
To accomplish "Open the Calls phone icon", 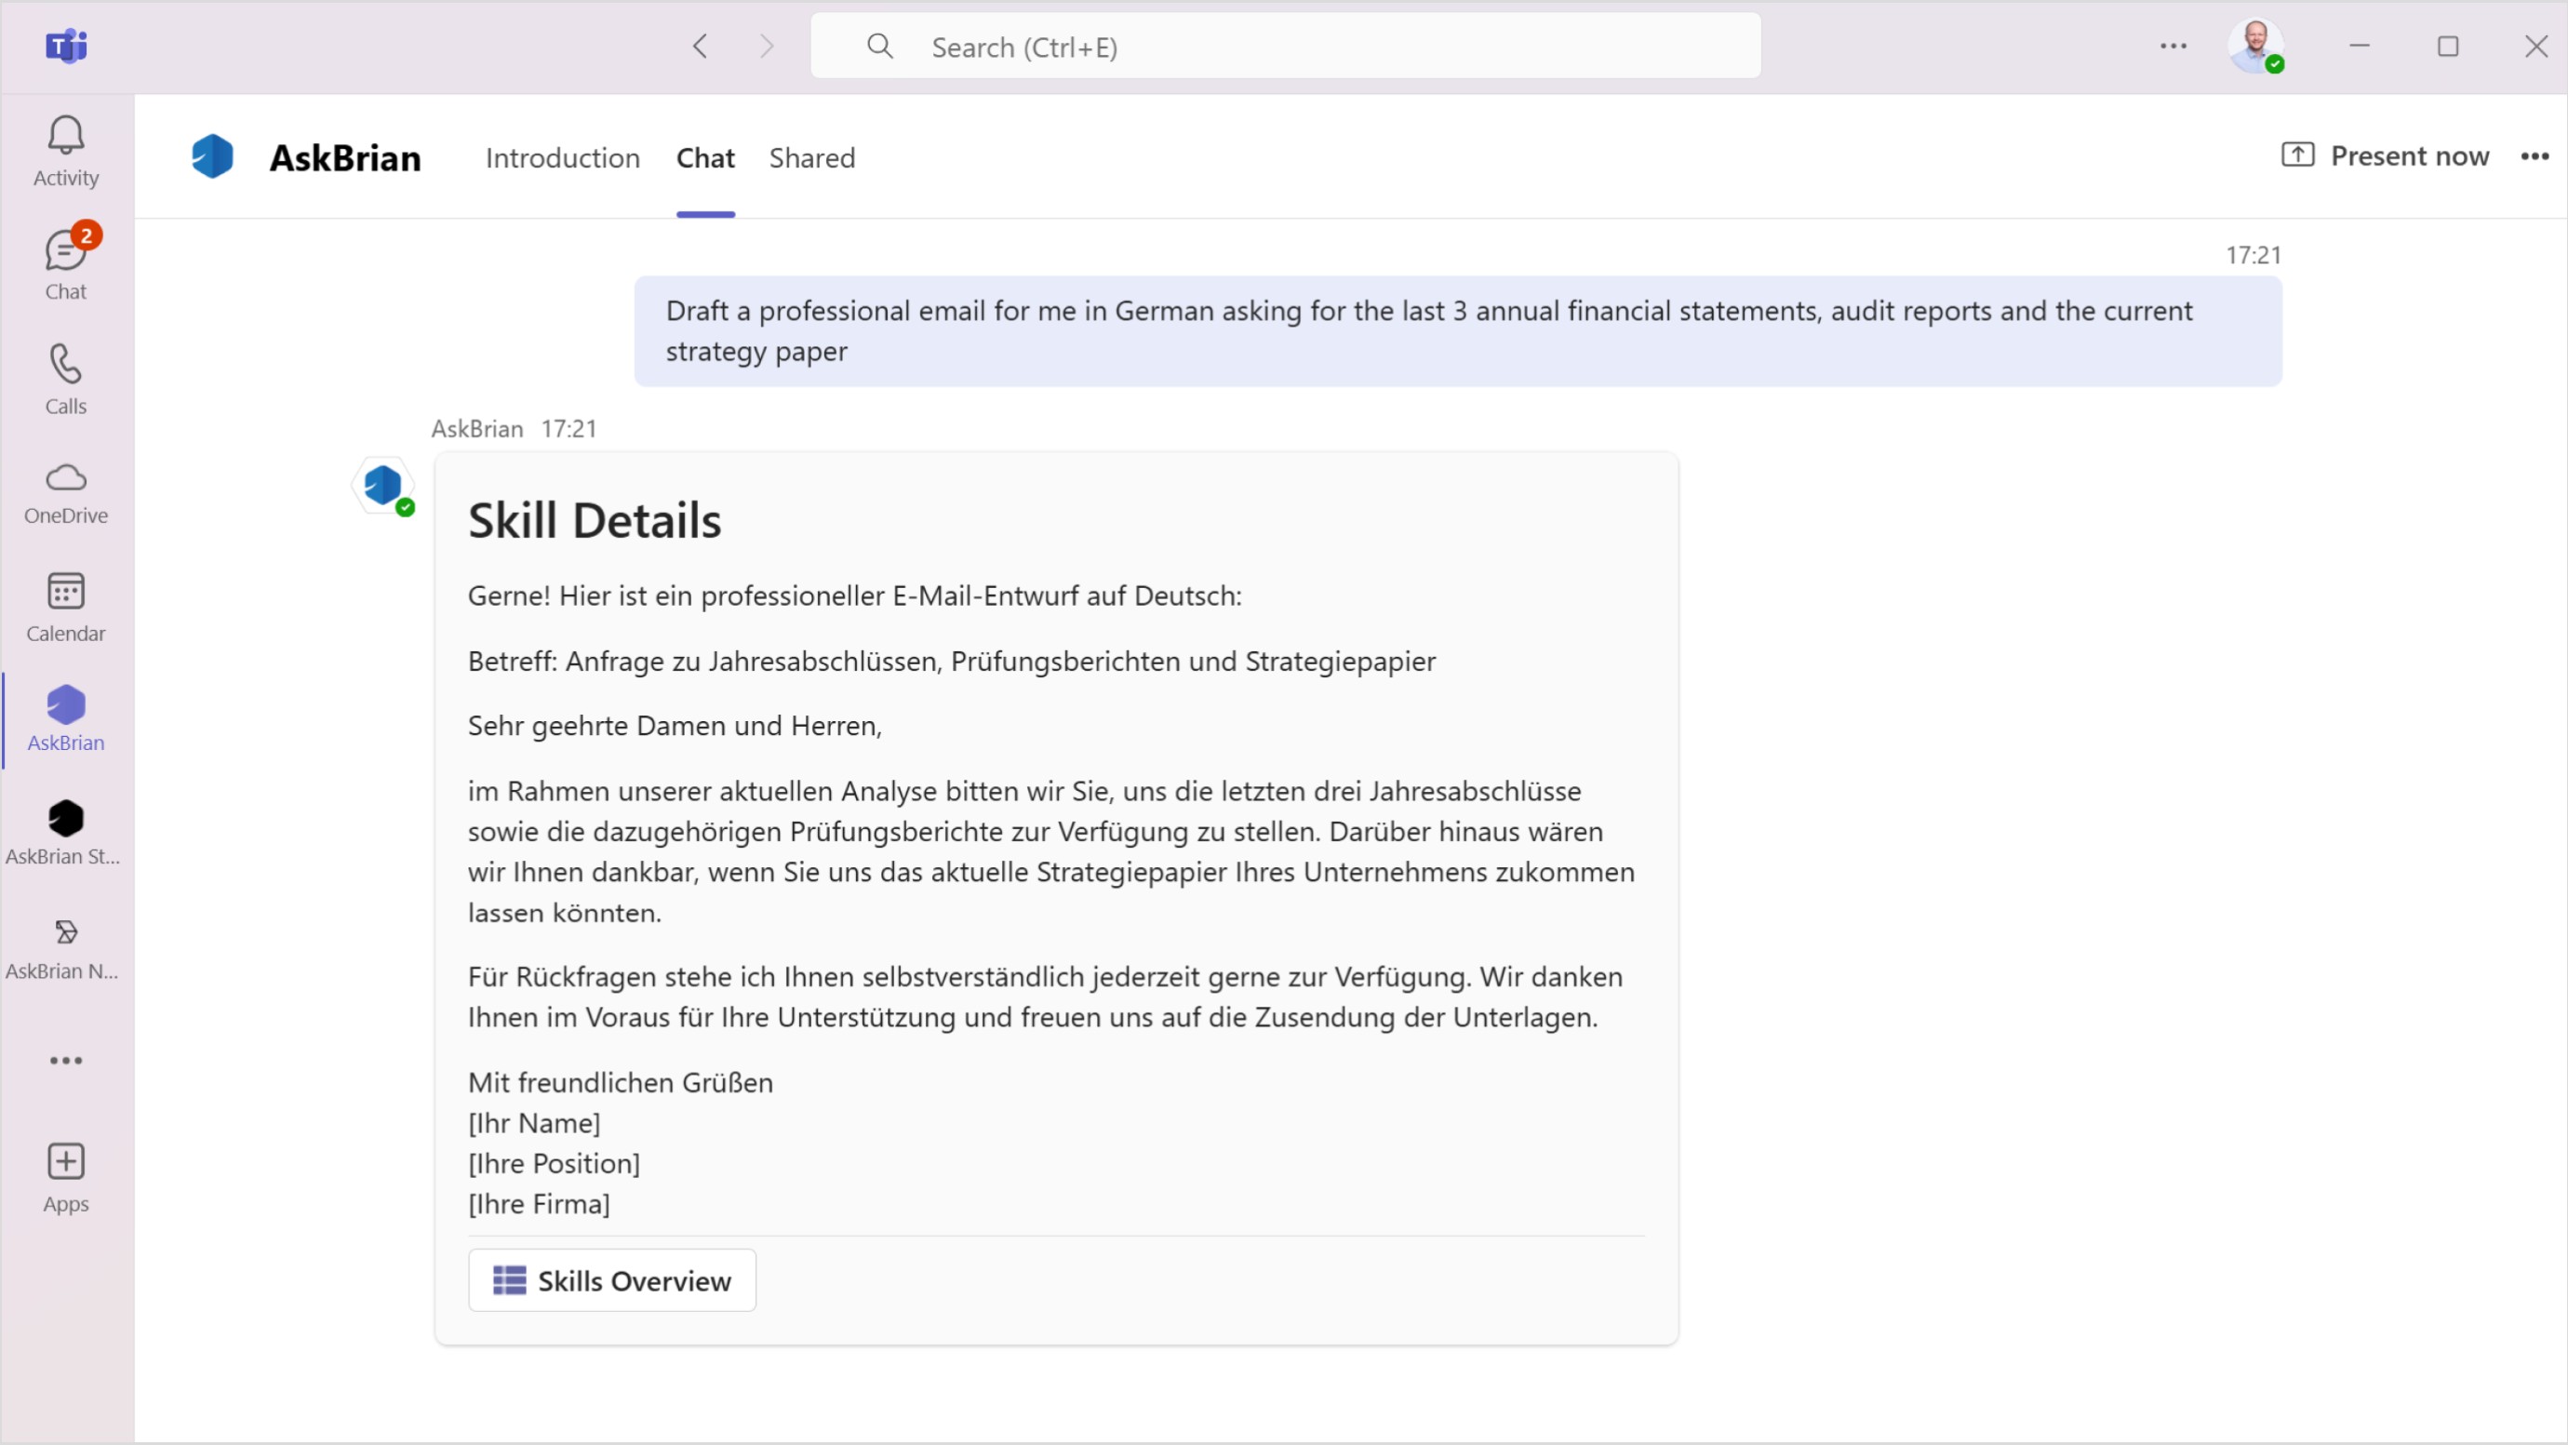I will pos(66,378).
